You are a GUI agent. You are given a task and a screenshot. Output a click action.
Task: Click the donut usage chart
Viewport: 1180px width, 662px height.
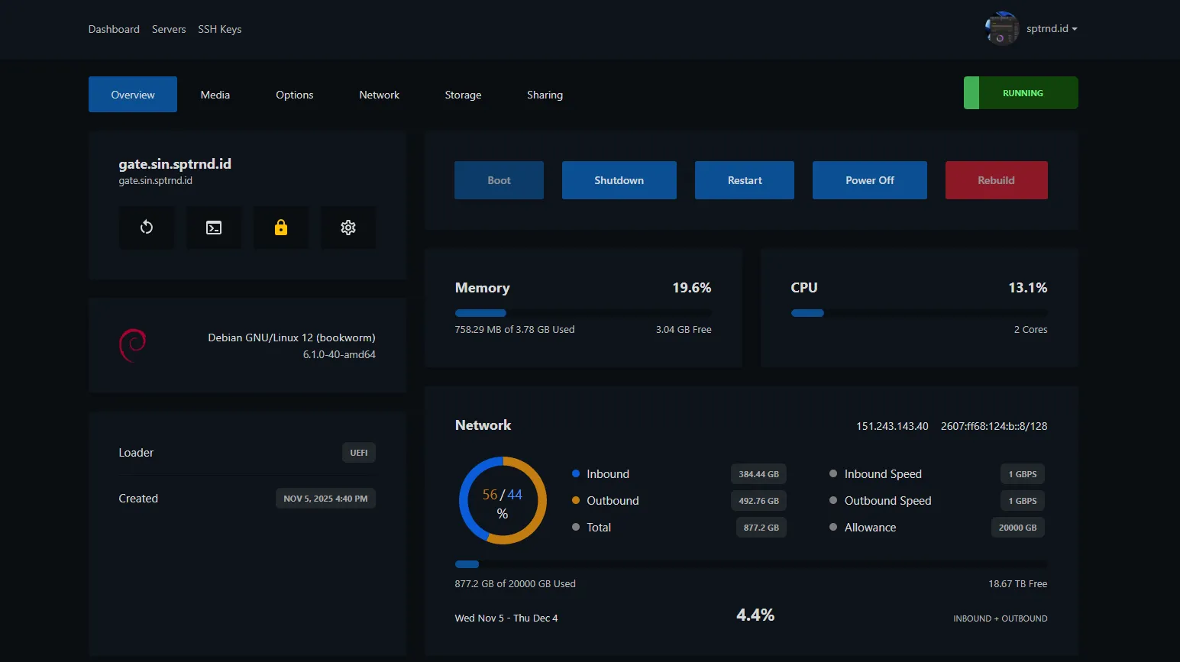click(503, 501)
